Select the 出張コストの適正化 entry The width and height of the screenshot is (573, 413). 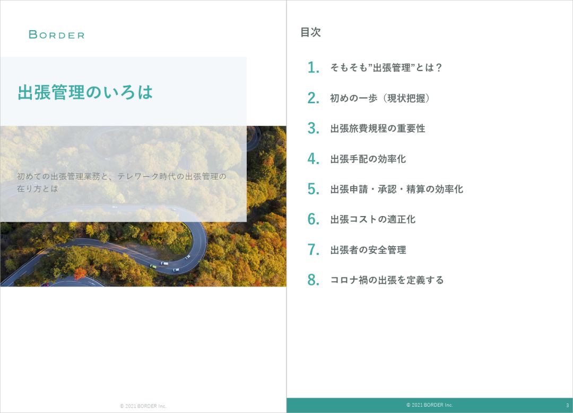(x=372, y=219)
